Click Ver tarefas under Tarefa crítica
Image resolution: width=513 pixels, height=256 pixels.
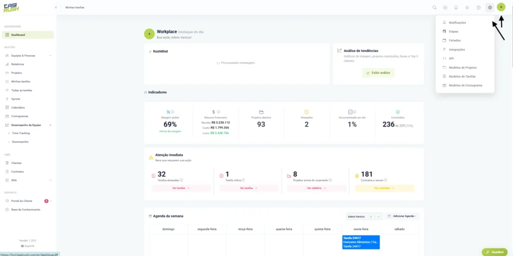tap(249, 188)
